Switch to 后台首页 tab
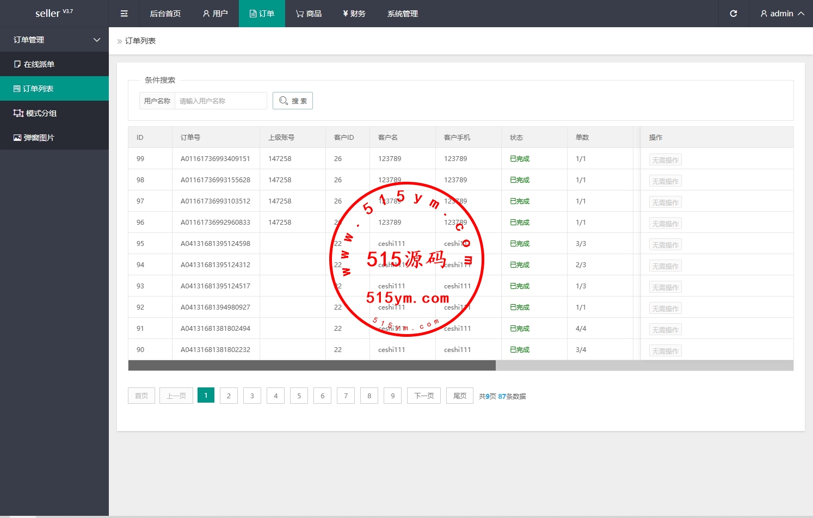The width and height of the screenshot is (813, 518). (x=165, y=14)
